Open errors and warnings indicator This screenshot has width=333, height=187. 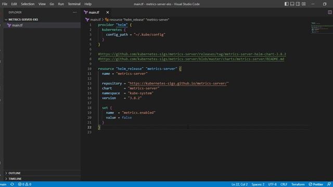(24, 184)
